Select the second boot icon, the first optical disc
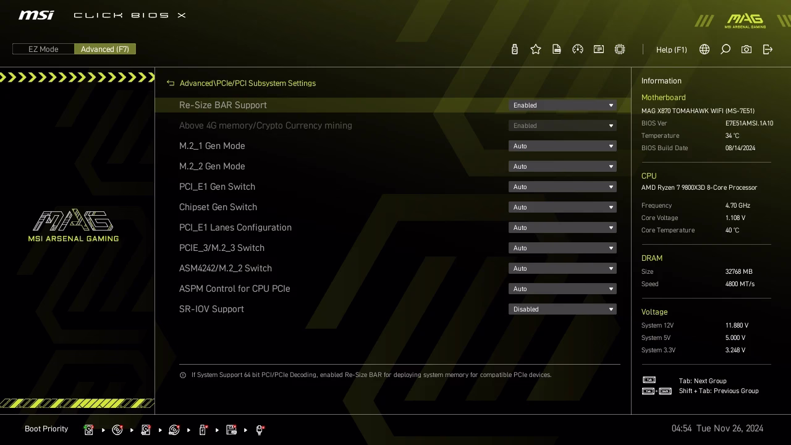 click(117, 430)
